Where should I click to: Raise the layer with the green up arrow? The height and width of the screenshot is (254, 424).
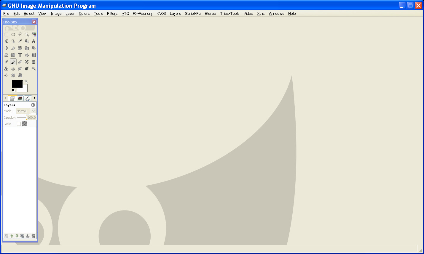(11, 236)
